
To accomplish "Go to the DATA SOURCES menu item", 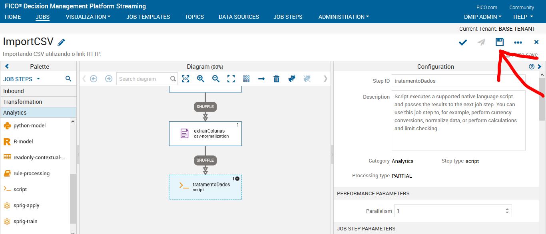I will coord(239,17).
